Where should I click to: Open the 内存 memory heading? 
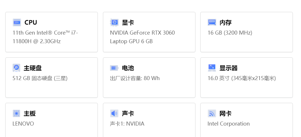click(x=225, y=22)
